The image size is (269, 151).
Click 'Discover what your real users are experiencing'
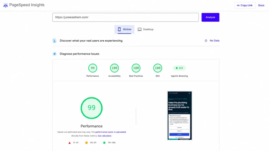coord(91,41)
